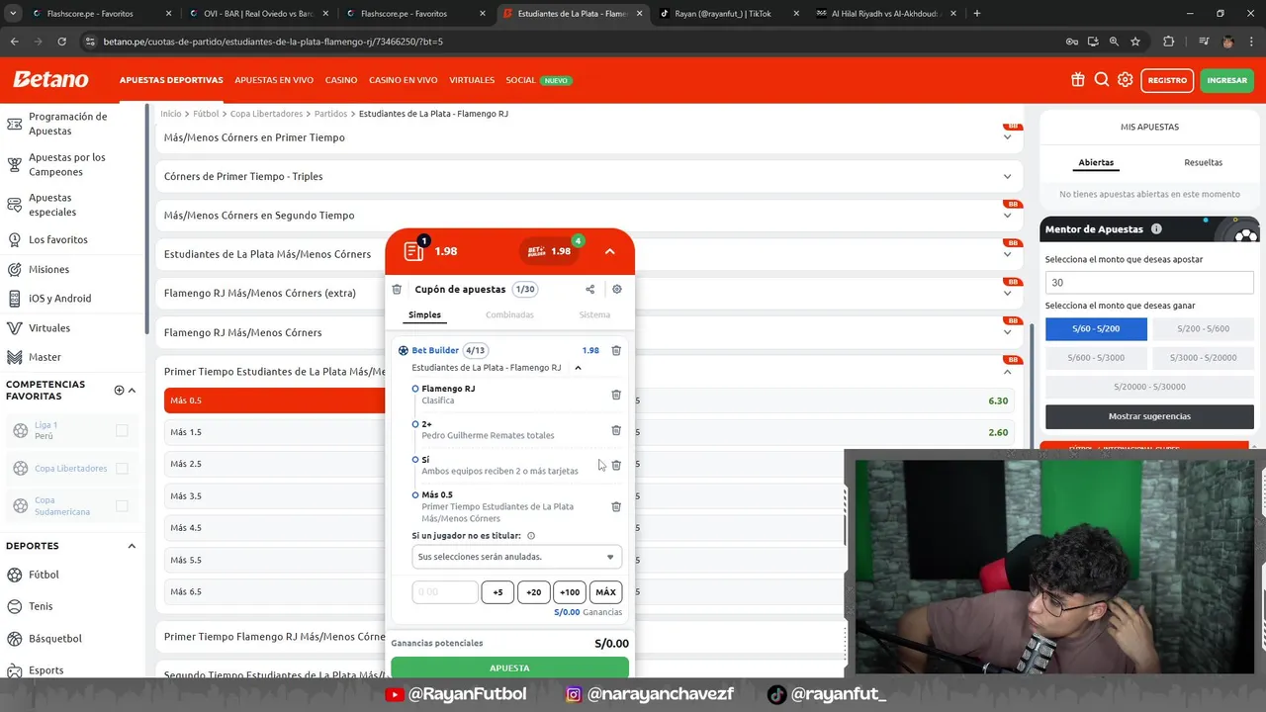Screen dimensions: 1266x712
Task: Collapse Estudiantes - Flamengo RJ selections in Bet Builder
Action: coord(579,368)
